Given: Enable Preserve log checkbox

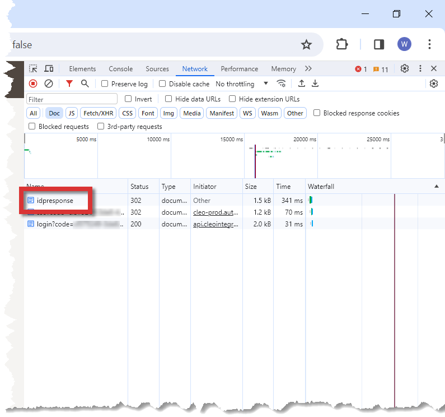Looking at the screenshot, I should coord(105,84).
